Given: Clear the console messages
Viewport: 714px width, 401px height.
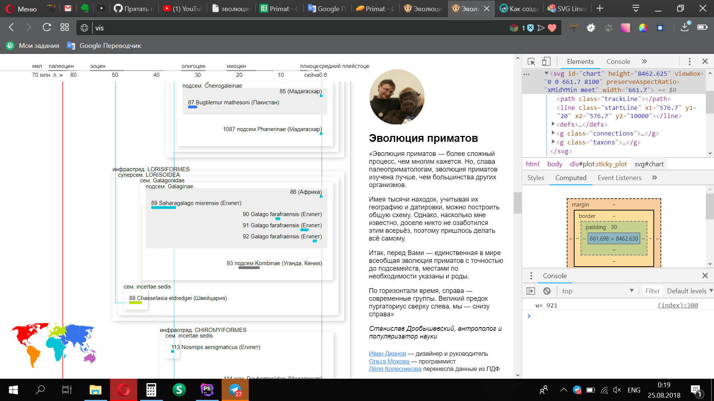Looking at the screenshot, I should point(547,291).
